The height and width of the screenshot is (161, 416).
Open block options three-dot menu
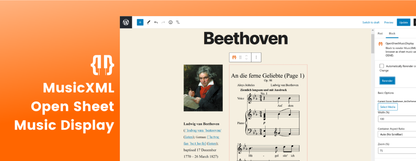pos(256,57)
